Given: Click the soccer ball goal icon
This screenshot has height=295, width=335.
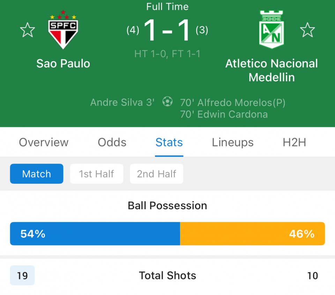Looking at the screenshot, I should (167, 101).
